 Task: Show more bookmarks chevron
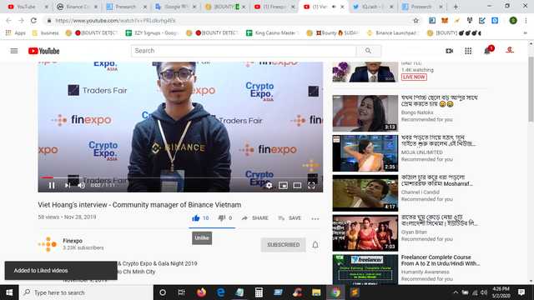click(526, 33)
